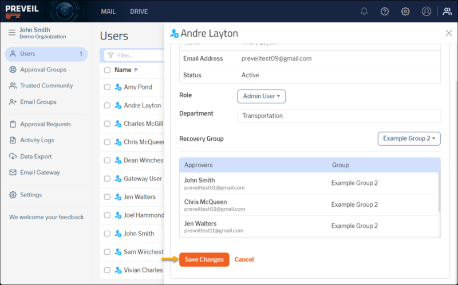Go to Approval Groups in sidebar
This screenshot has height=285, width=458.
(43, 70)
